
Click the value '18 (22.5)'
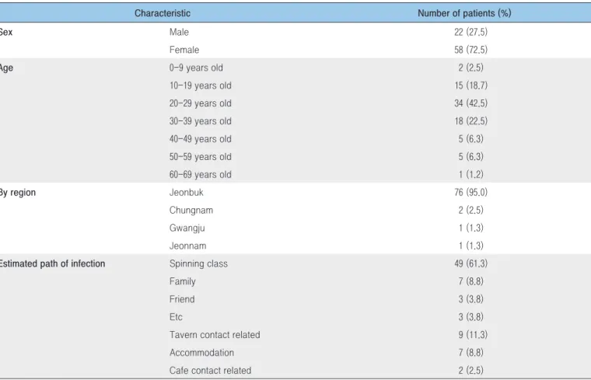(x=470, y=121)
